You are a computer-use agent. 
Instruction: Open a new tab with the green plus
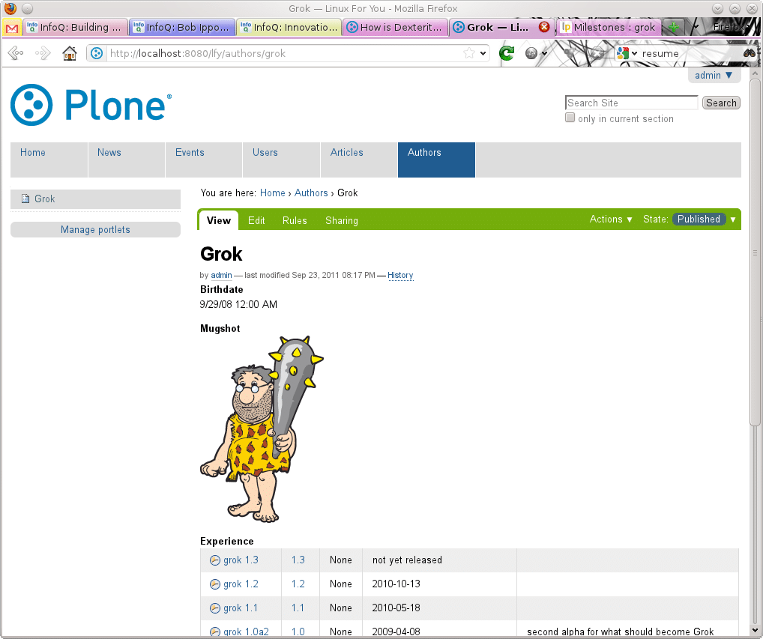(674, 28)
